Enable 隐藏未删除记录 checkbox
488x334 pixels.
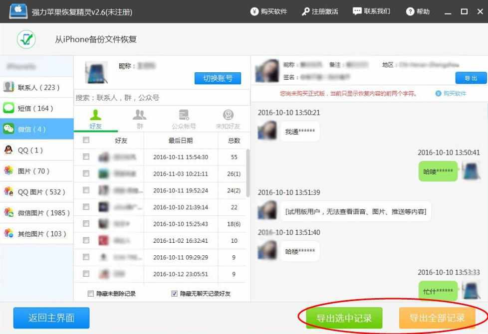click(x=91, y=294)
